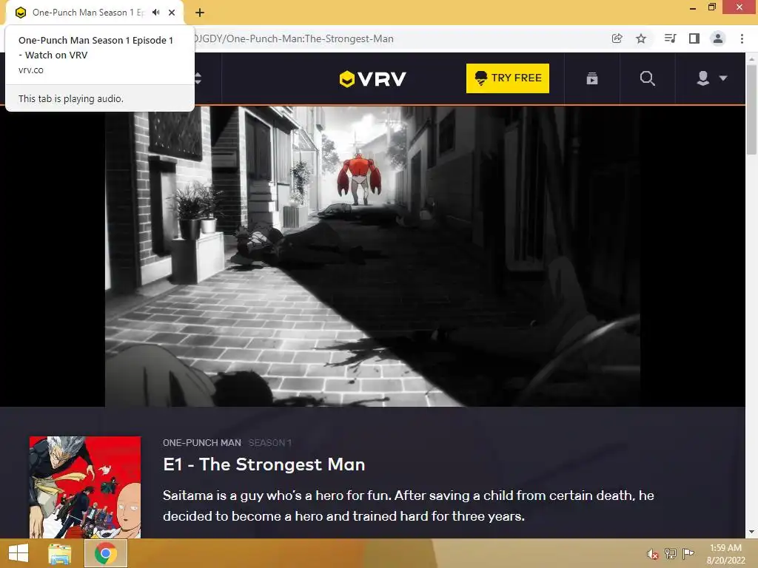
Task: Mute the tab via speaker icon
Action: click(155, 13)
